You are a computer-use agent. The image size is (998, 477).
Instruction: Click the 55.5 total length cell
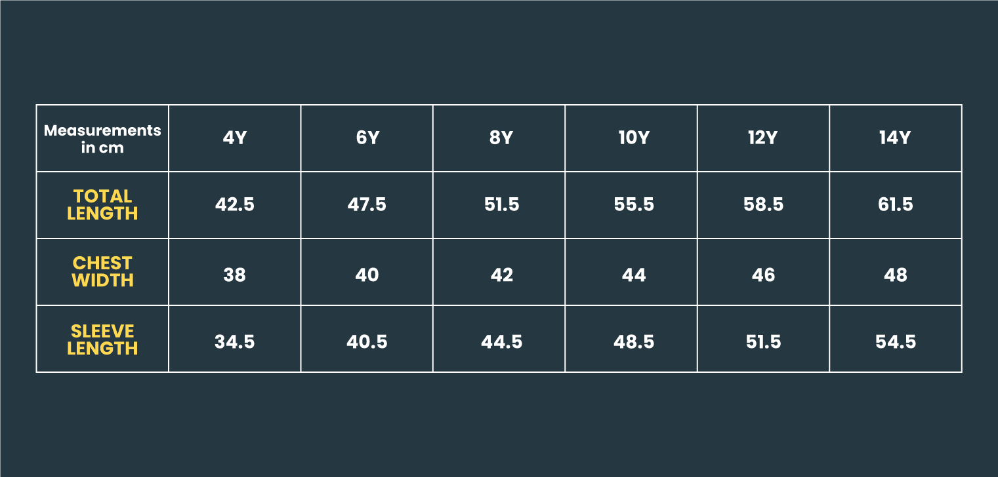[x=633, y=204]
